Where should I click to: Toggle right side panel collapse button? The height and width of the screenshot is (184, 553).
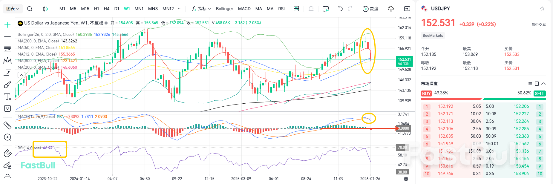(407, 9)
